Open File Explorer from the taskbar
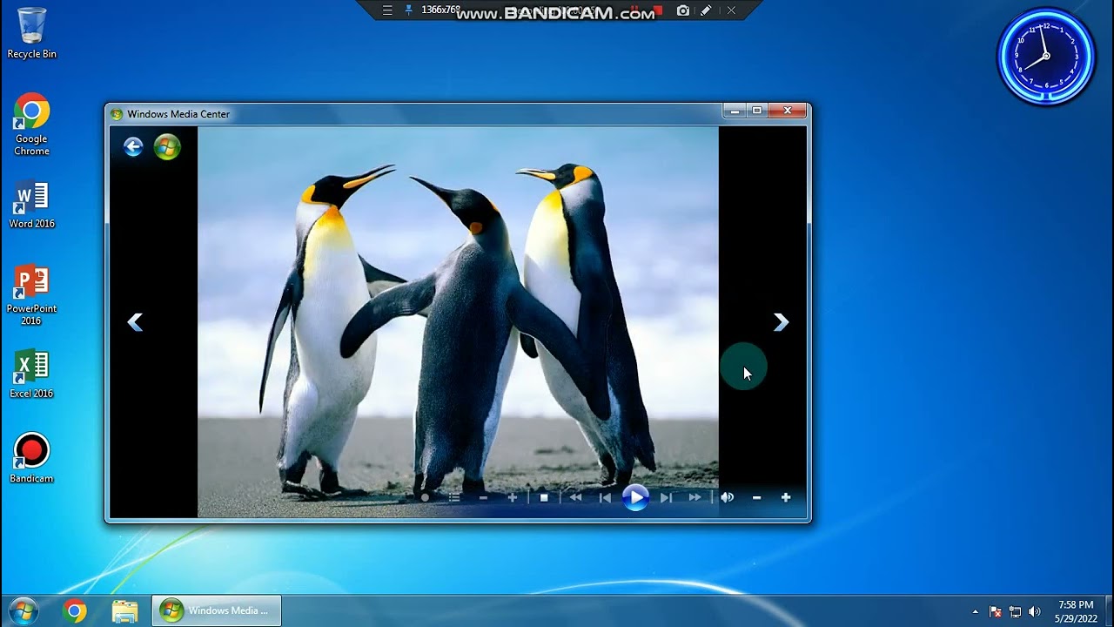This screenshot has height=627, width=1114. (125, 611)
